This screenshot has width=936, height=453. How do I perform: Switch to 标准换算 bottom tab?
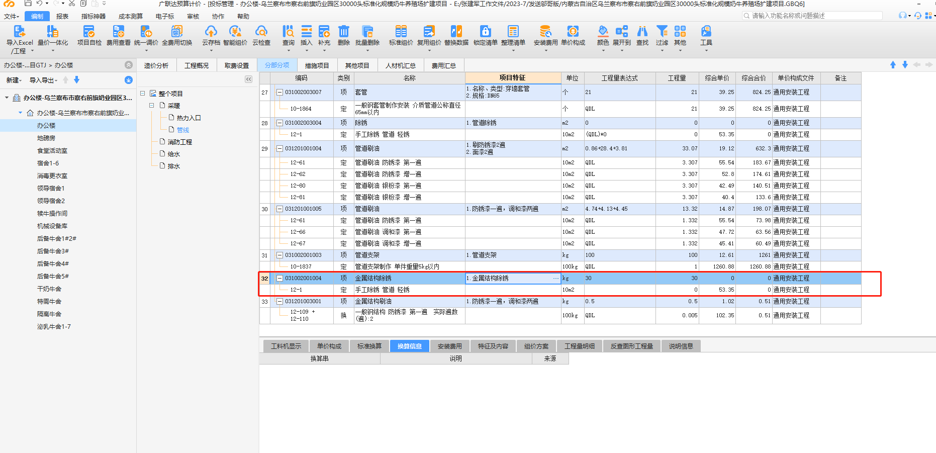(x=369, y=346)
